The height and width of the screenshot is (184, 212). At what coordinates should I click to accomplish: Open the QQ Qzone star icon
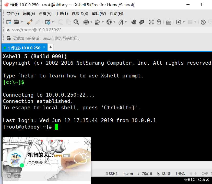coord(50,142)
